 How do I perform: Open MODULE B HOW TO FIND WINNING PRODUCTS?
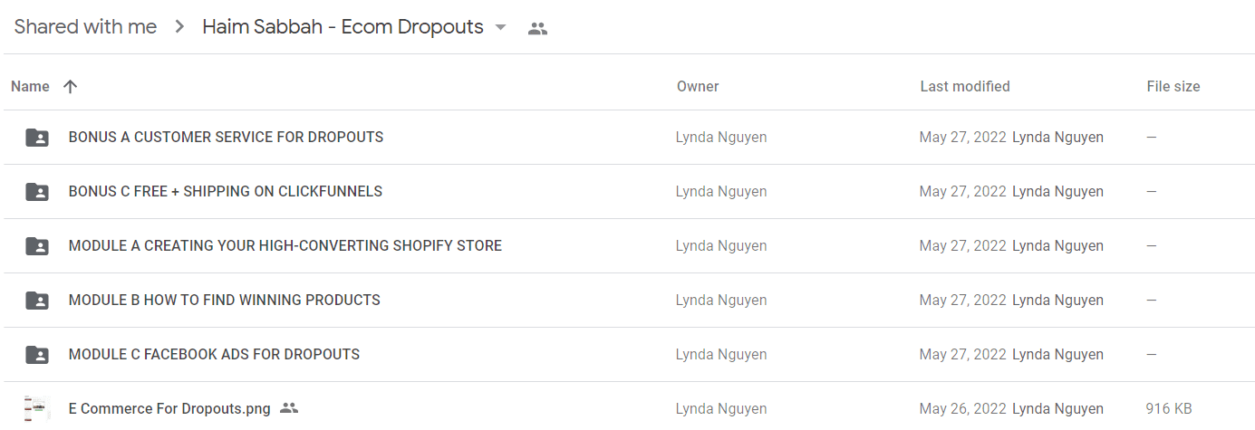[x=225, y=301]
